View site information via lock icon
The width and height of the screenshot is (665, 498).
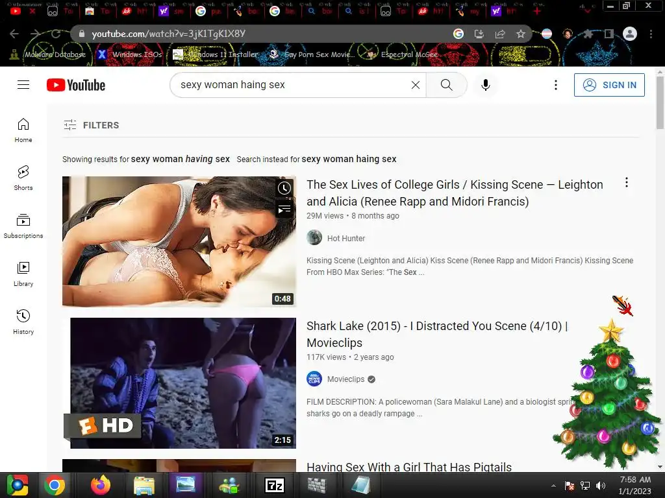82,34
